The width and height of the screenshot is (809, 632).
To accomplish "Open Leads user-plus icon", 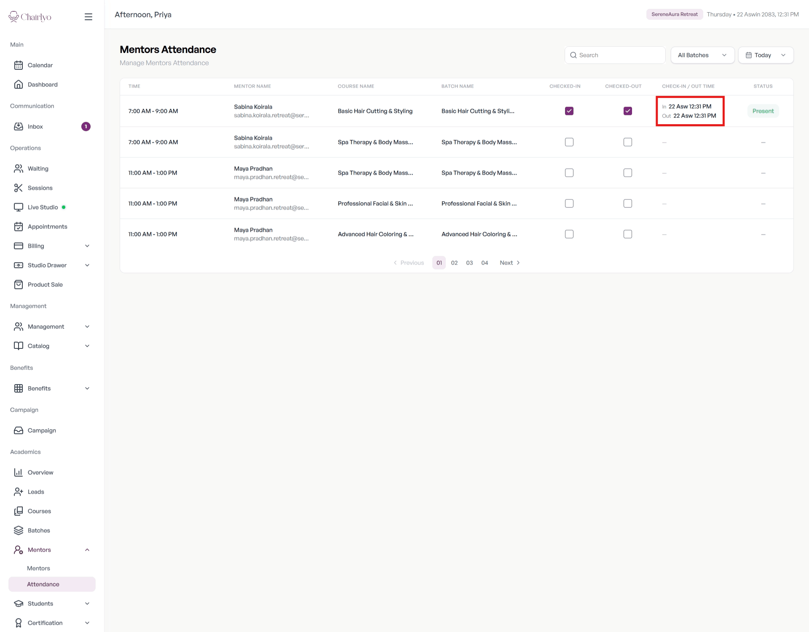I will (x=19, y=492).
